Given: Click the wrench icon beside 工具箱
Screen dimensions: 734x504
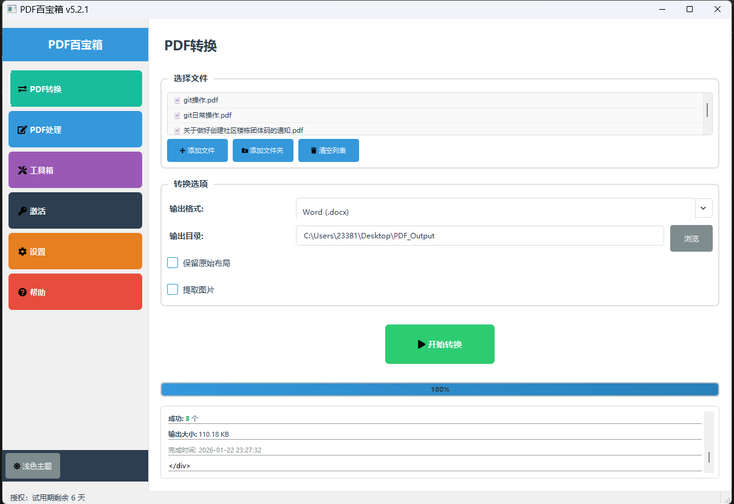Looking at the screenshot, I should pyautogui.click(x=22, y=170).
